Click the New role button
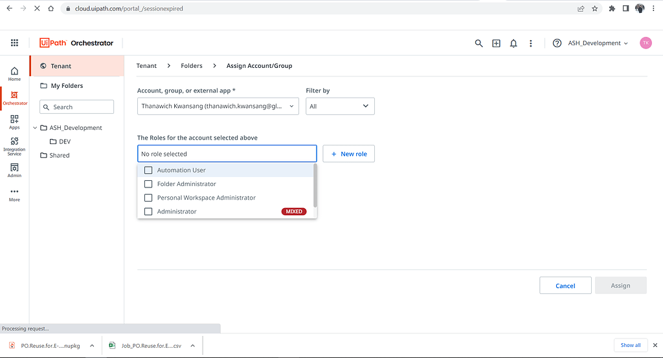This screenshot has height=358, width=663. point(348,154)
